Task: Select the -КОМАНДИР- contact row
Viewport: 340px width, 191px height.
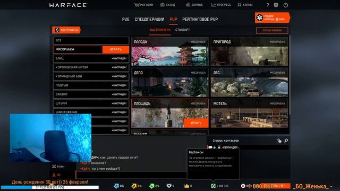Action: [248, 147]
